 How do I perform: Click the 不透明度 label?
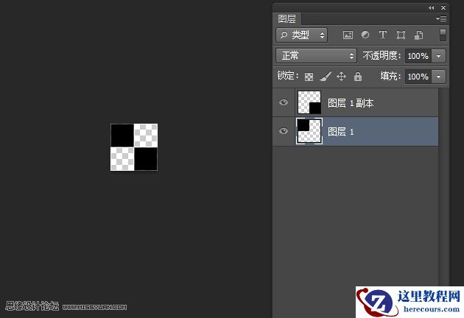click(382, 56)
